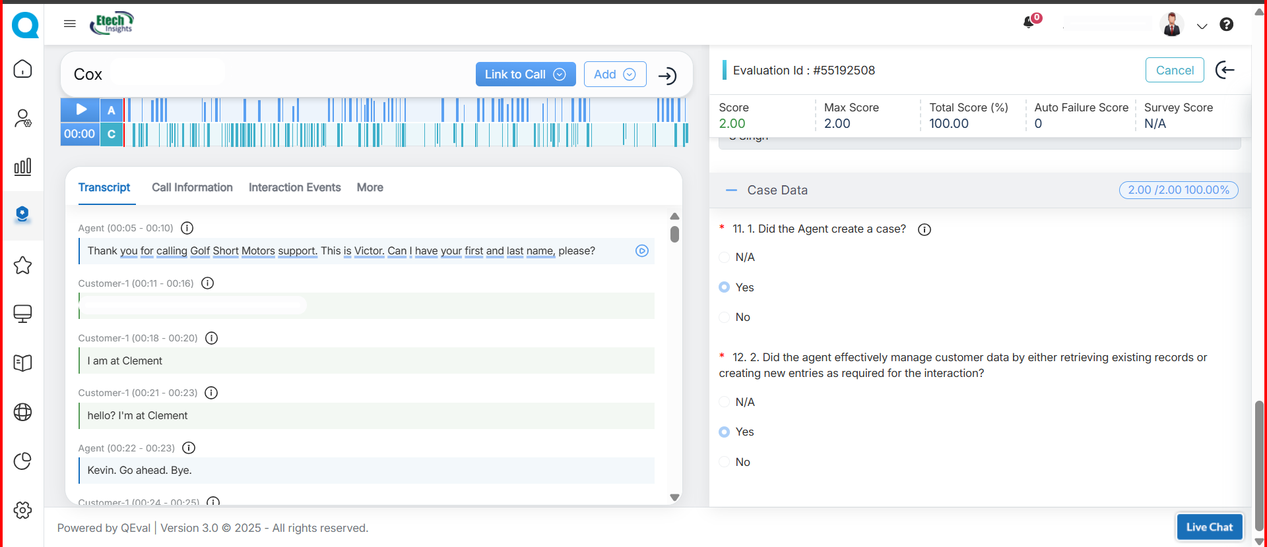Click the globe icon in sidebar
Viewport: 1267px width, 547px height.
click(x=23, y=412)
